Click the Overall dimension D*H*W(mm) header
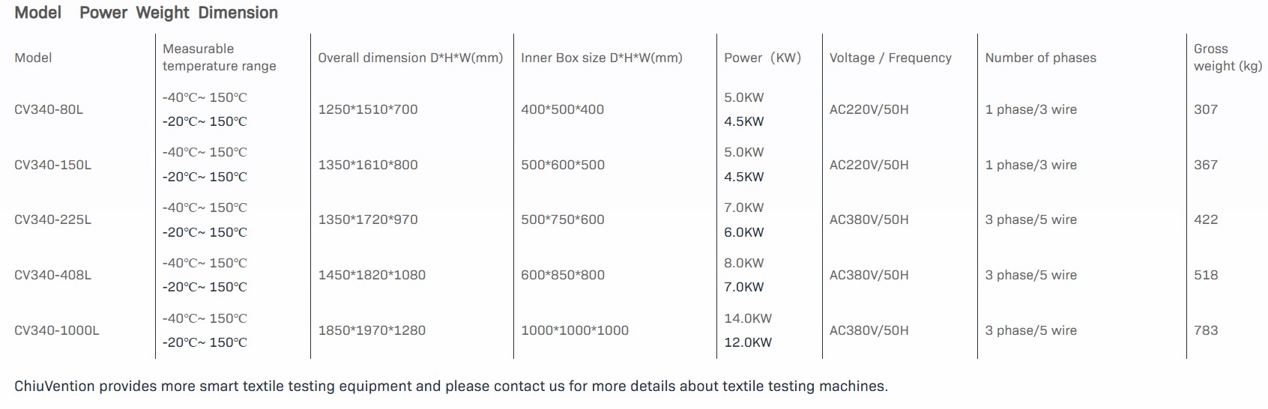The width and height of the screenshot is (1268, 409). pos(410,58)
